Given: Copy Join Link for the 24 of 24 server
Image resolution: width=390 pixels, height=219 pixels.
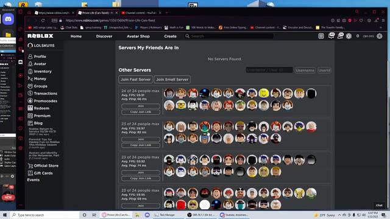Looking at the screenshot, I should coord(141,112).
